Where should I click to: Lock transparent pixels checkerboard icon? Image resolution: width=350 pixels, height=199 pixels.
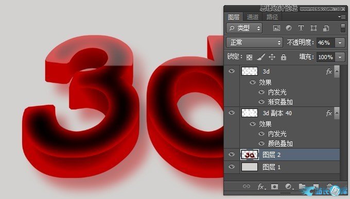[x=249, y=58]
